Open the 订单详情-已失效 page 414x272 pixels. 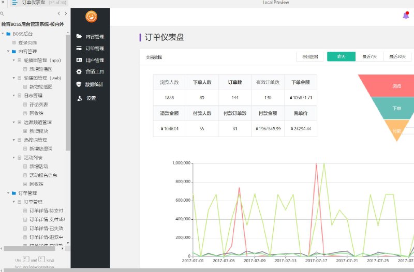(47, 228)
